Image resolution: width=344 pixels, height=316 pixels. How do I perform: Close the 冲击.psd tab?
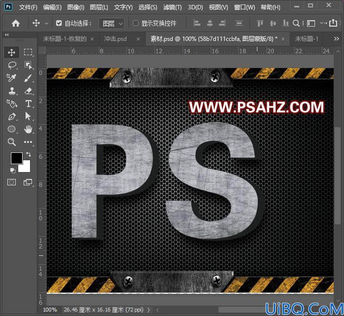[x=138, y=39]
